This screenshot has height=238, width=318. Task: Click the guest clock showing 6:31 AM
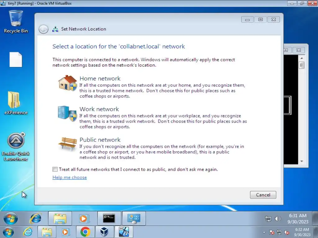click(x=298, y=218)
